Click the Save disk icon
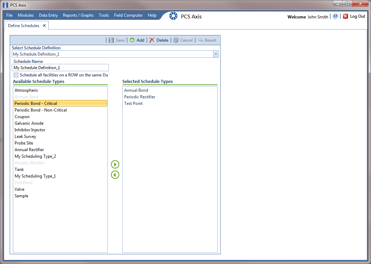Screen dimensions: 371x264 coord(111,40)
